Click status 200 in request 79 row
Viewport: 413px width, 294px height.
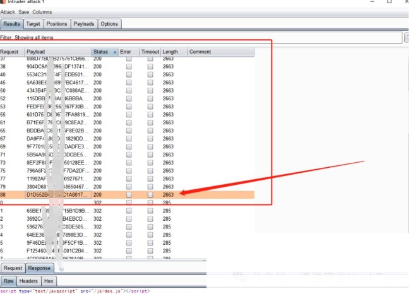[x=97, y=187]
